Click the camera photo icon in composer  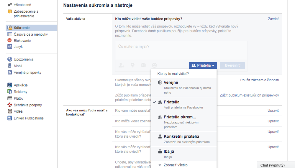tap(143, 65)
